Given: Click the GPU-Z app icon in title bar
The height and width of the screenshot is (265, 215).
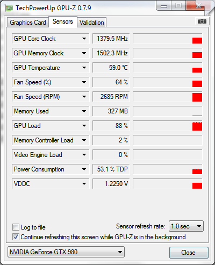Looking at the screenshot, I should tap(9, 8).
